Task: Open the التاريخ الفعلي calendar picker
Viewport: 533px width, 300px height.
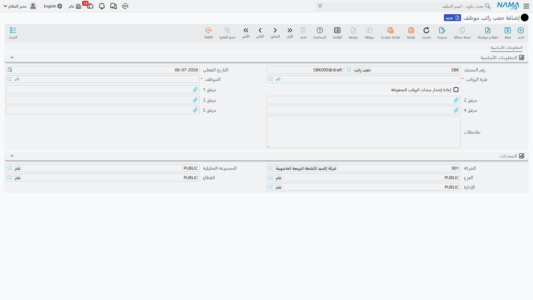Action: click(10, 70)
